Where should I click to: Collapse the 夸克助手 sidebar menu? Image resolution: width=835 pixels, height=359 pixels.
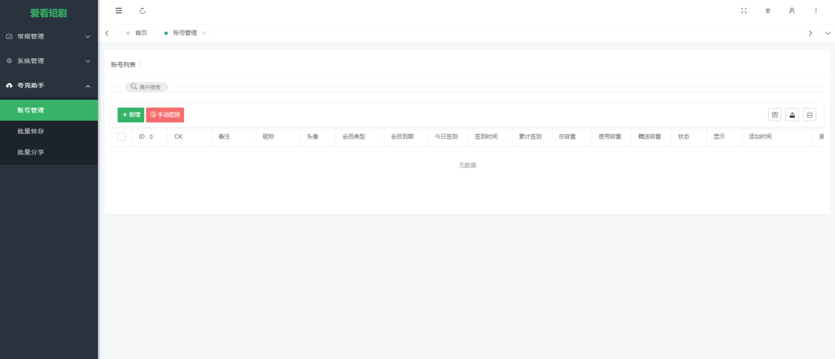(x=49, y=86)
